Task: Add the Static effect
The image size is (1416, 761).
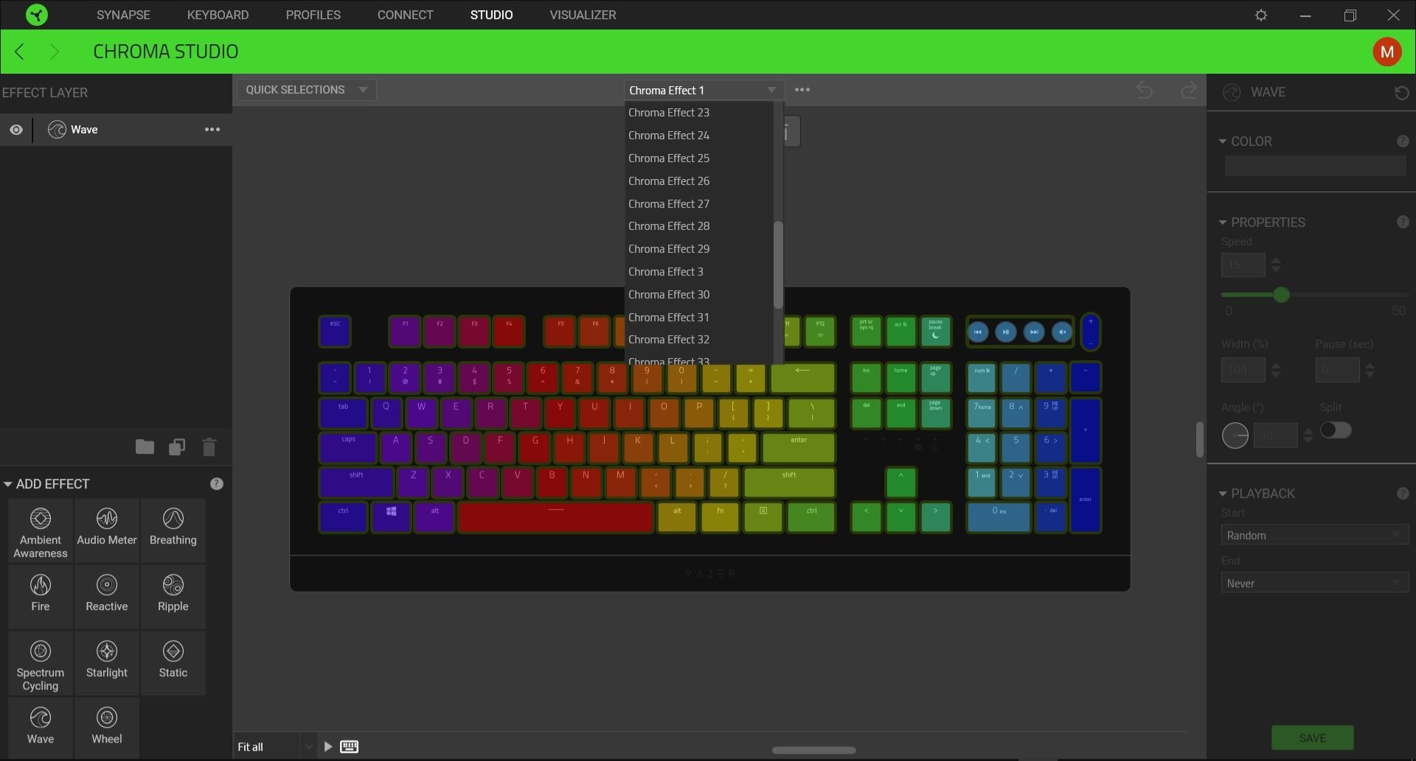Action: tap(173, 664)
